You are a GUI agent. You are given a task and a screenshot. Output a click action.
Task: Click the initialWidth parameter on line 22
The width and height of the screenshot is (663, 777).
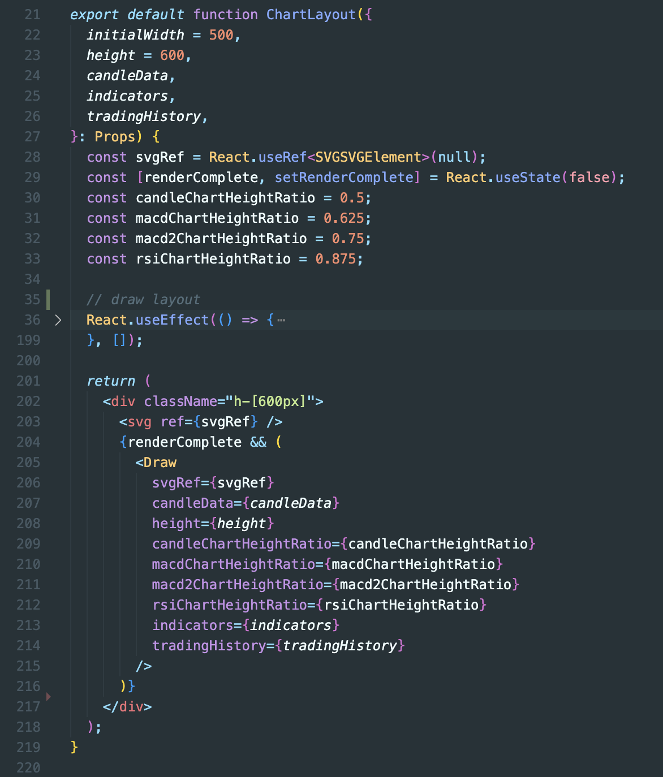click(x=135, y=35)
